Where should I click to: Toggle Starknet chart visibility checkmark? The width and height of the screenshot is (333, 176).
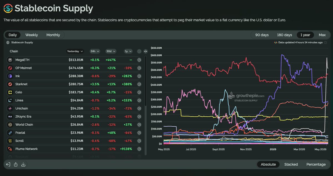click(x=139, y=84)
